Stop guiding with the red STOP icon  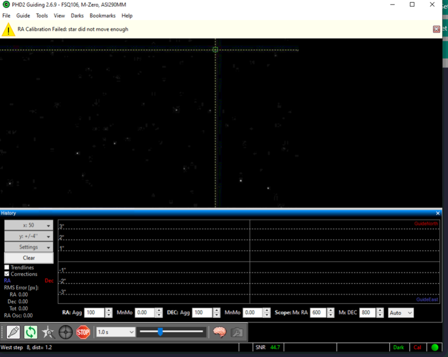tap(83, 332)
